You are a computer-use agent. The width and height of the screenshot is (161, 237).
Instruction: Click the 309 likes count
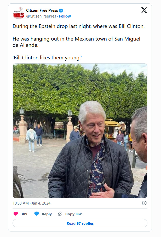[x=24, y=214]
